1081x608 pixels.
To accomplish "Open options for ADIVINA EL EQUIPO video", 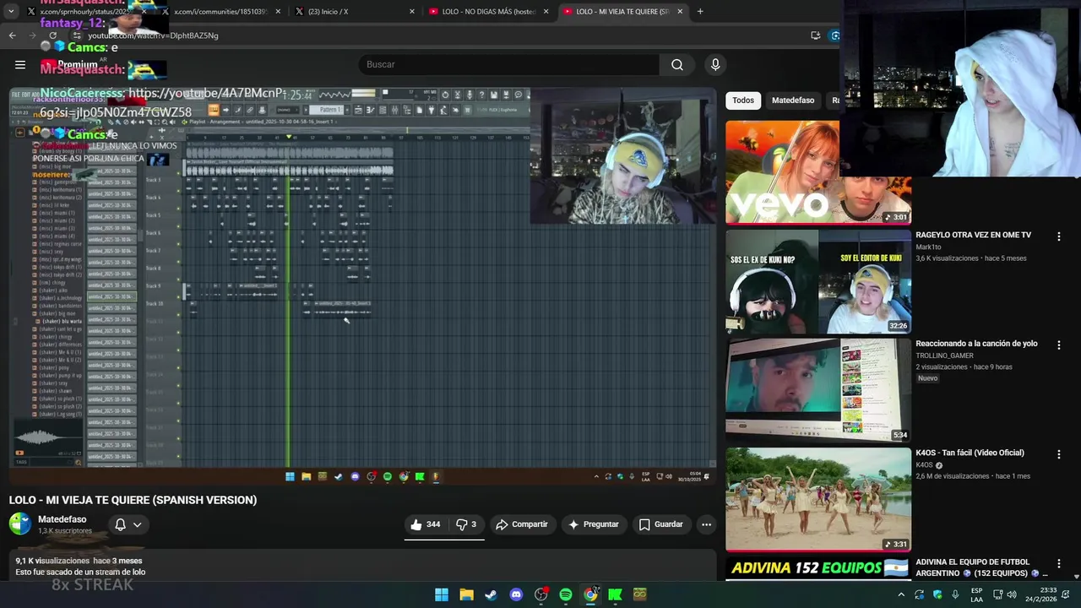I will [1058, 563].
